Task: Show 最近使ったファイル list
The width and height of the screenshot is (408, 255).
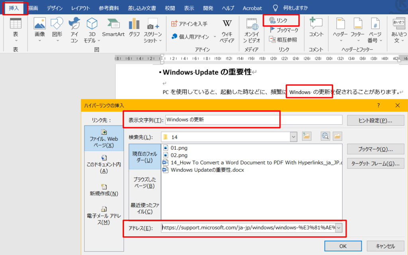Action: (x=145, y=208)
